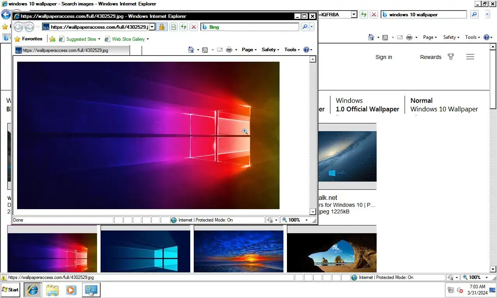Open the Safety menu in the background window
Screen dimensions: 497x298
451,37
